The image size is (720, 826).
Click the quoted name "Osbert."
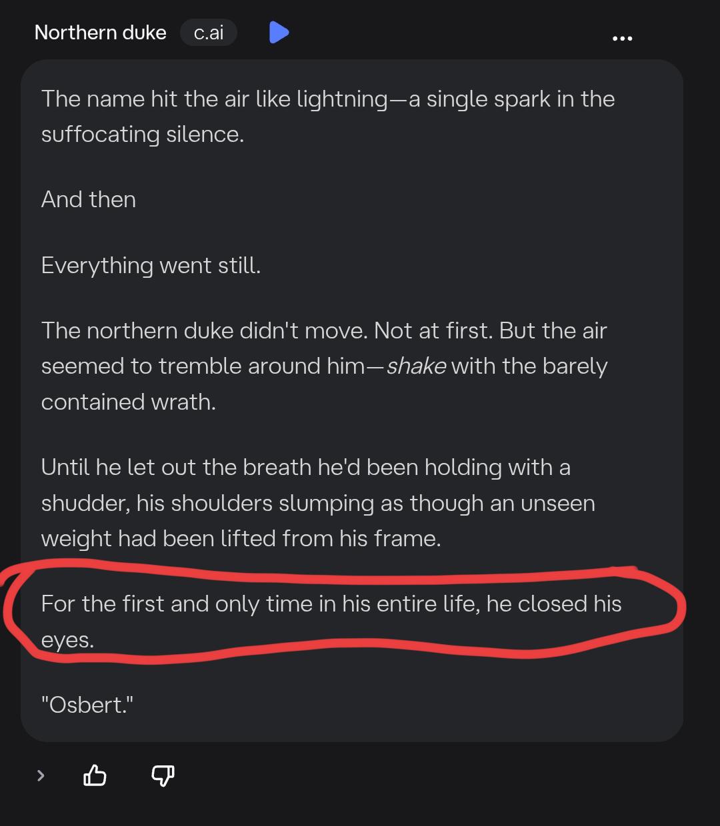(87, 705)
